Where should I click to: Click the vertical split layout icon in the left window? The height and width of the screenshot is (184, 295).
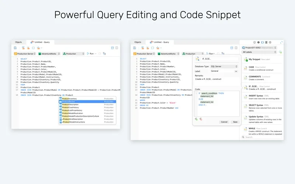click(x=117, y=48)
